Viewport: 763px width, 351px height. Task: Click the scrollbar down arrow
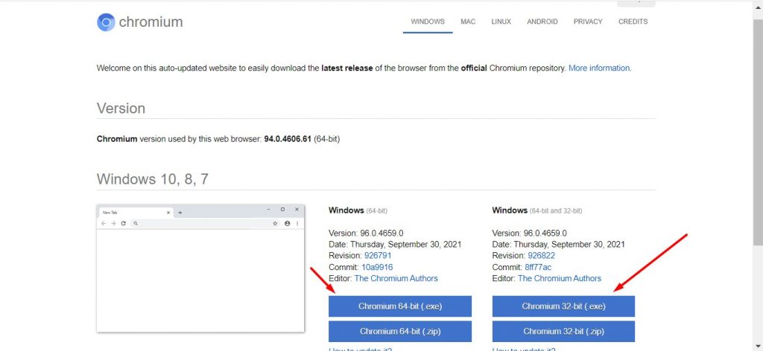758,347
